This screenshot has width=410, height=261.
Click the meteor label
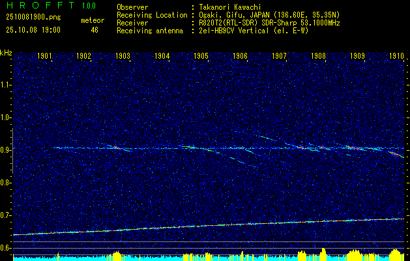point(93,20)
